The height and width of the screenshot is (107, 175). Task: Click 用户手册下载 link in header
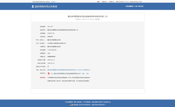(139, 6)
